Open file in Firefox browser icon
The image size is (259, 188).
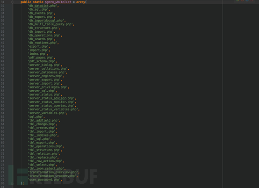click(243, 0)
